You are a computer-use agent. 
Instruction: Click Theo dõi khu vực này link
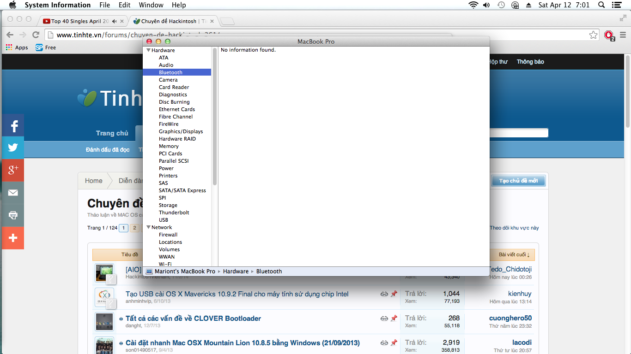click(514, 228)
